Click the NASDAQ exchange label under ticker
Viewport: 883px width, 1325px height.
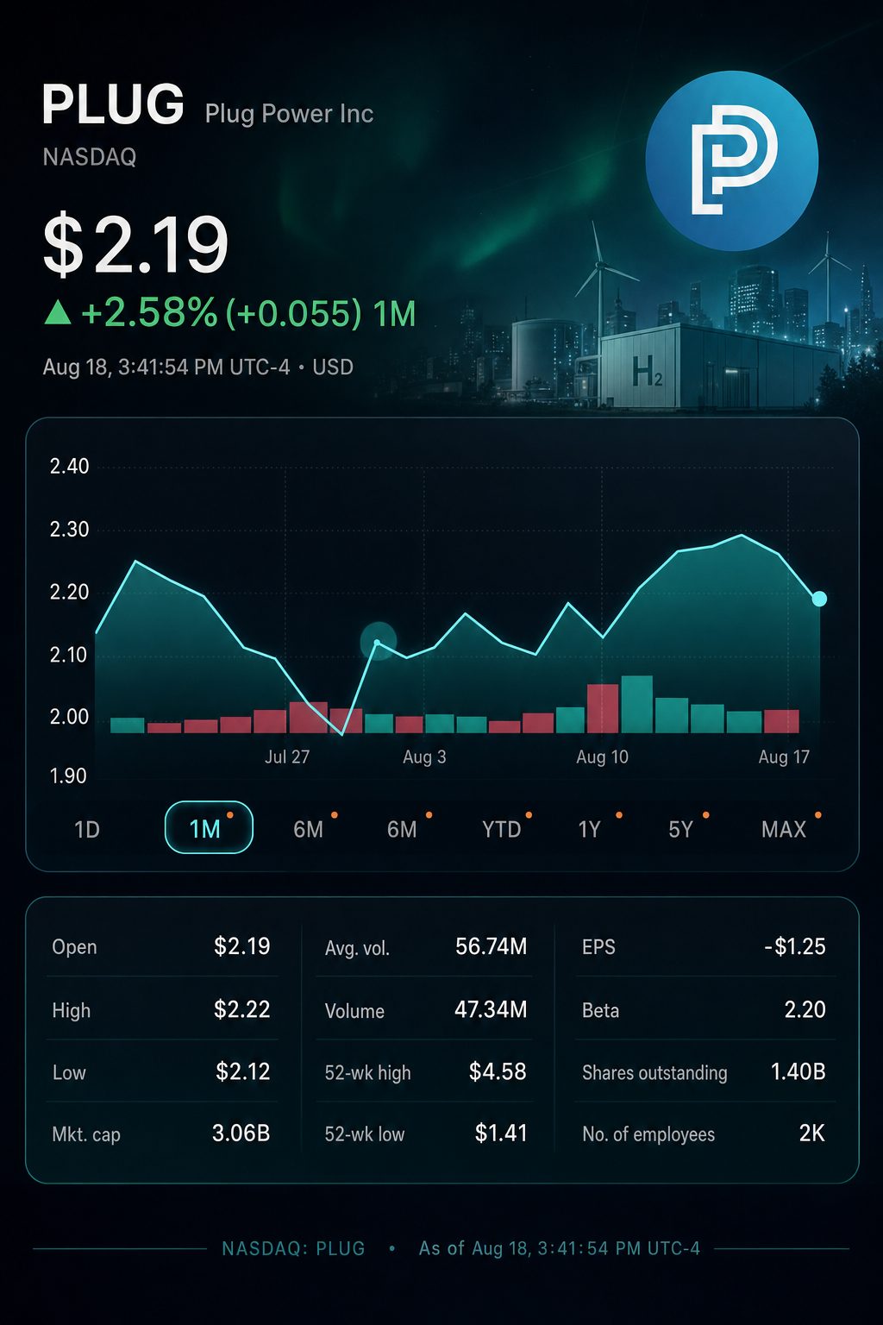90,157
